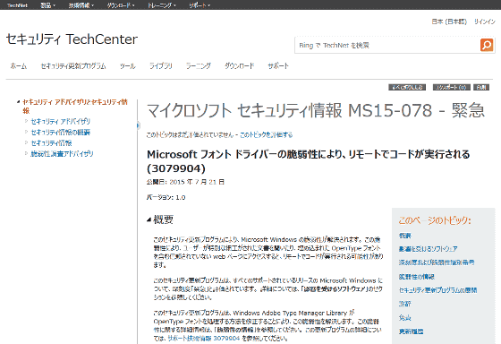501x344 pixels.
Task: Open the ダウンロード dropdown in top black bar
Action: coord(121,5)
